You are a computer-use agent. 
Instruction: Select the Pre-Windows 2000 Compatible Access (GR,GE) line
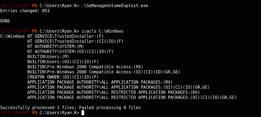pos(104,72)
